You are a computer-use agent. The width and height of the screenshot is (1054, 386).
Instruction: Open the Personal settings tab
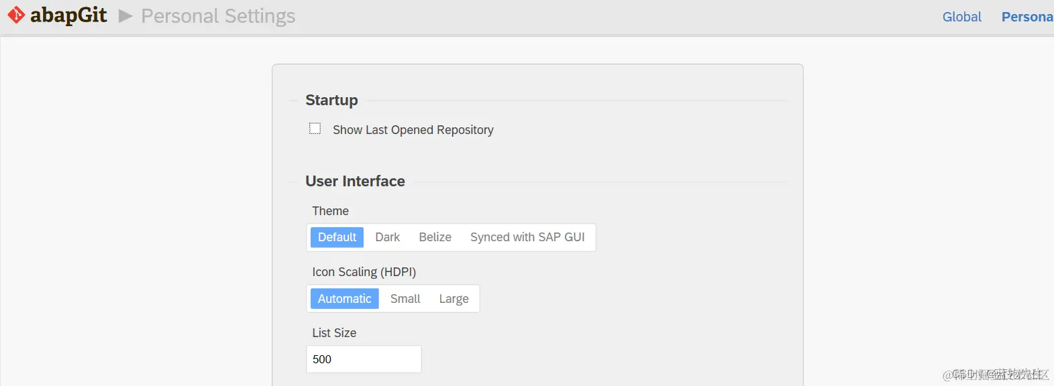1027,17
